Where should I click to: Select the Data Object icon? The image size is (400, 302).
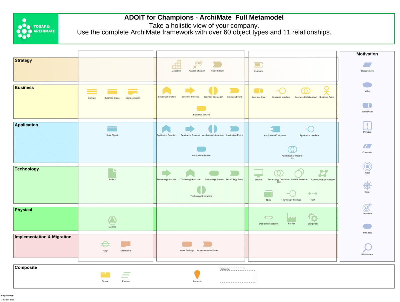tap(112, 128)
